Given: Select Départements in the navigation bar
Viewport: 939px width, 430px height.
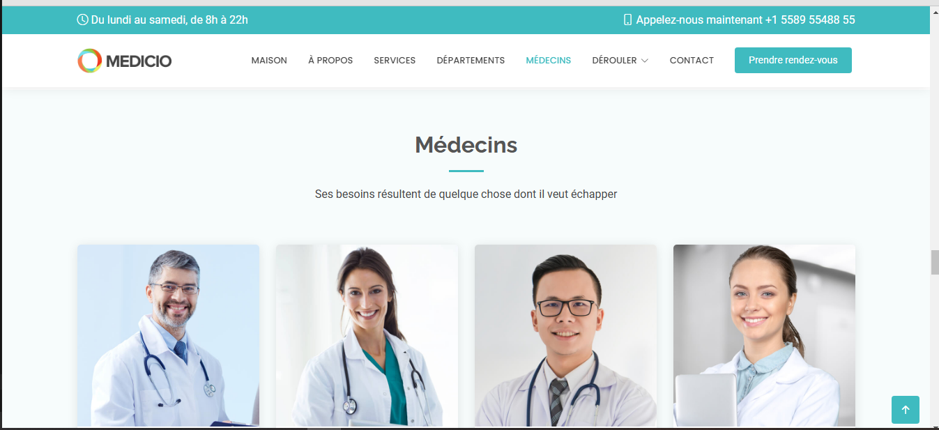Looking at the screenshot, I should click(471, 61).
